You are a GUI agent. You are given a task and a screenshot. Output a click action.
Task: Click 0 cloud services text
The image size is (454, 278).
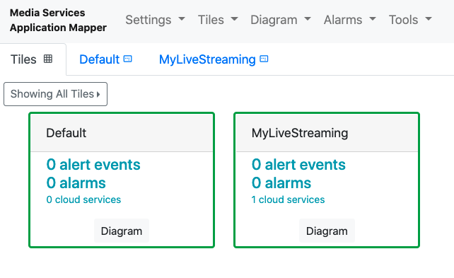tap(83, 199)
